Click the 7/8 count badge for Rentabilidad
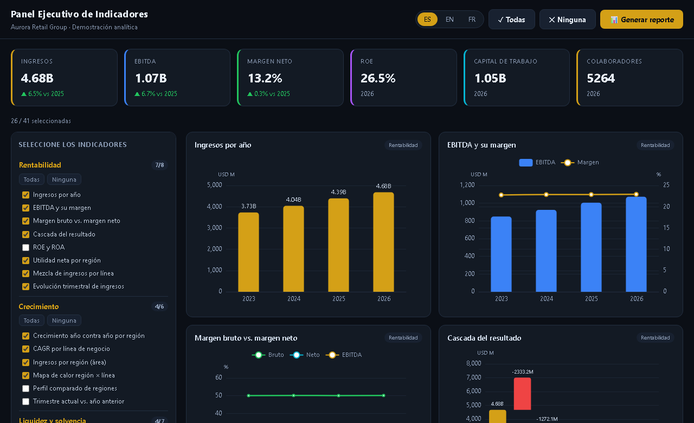Screen dimensions: 694x423 coord(160,165)
